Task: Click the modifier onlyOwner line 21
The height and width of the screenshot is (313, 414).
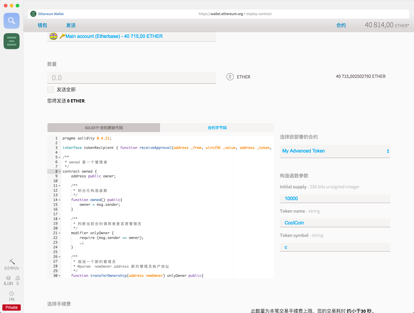Action: coord(92,233)
